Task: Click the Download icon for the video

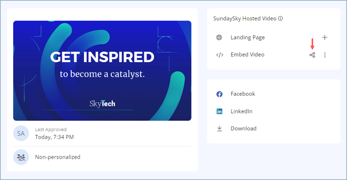Action: click(219, 128)
